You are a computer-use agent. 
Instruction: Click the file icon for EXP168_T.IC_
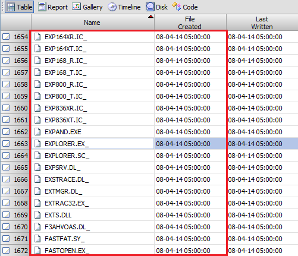click(37, 72)
